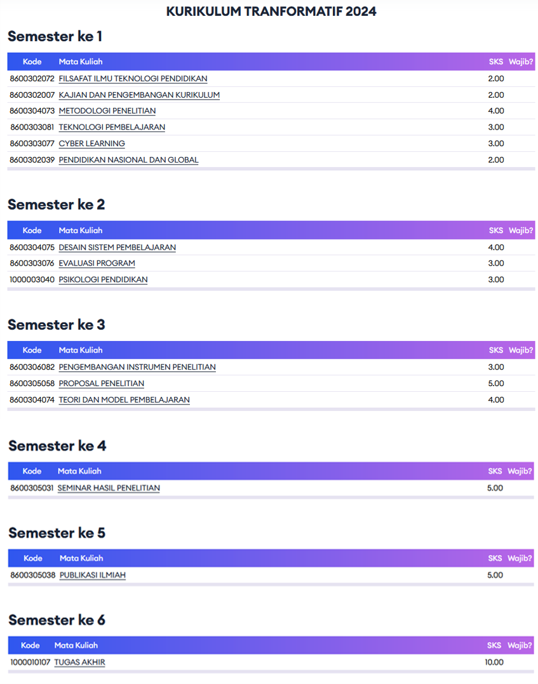The height and width of the screenshot is (684, 538).
Task: Open the TUGAS AKHIR course link
Action: (x=79, y=662)
